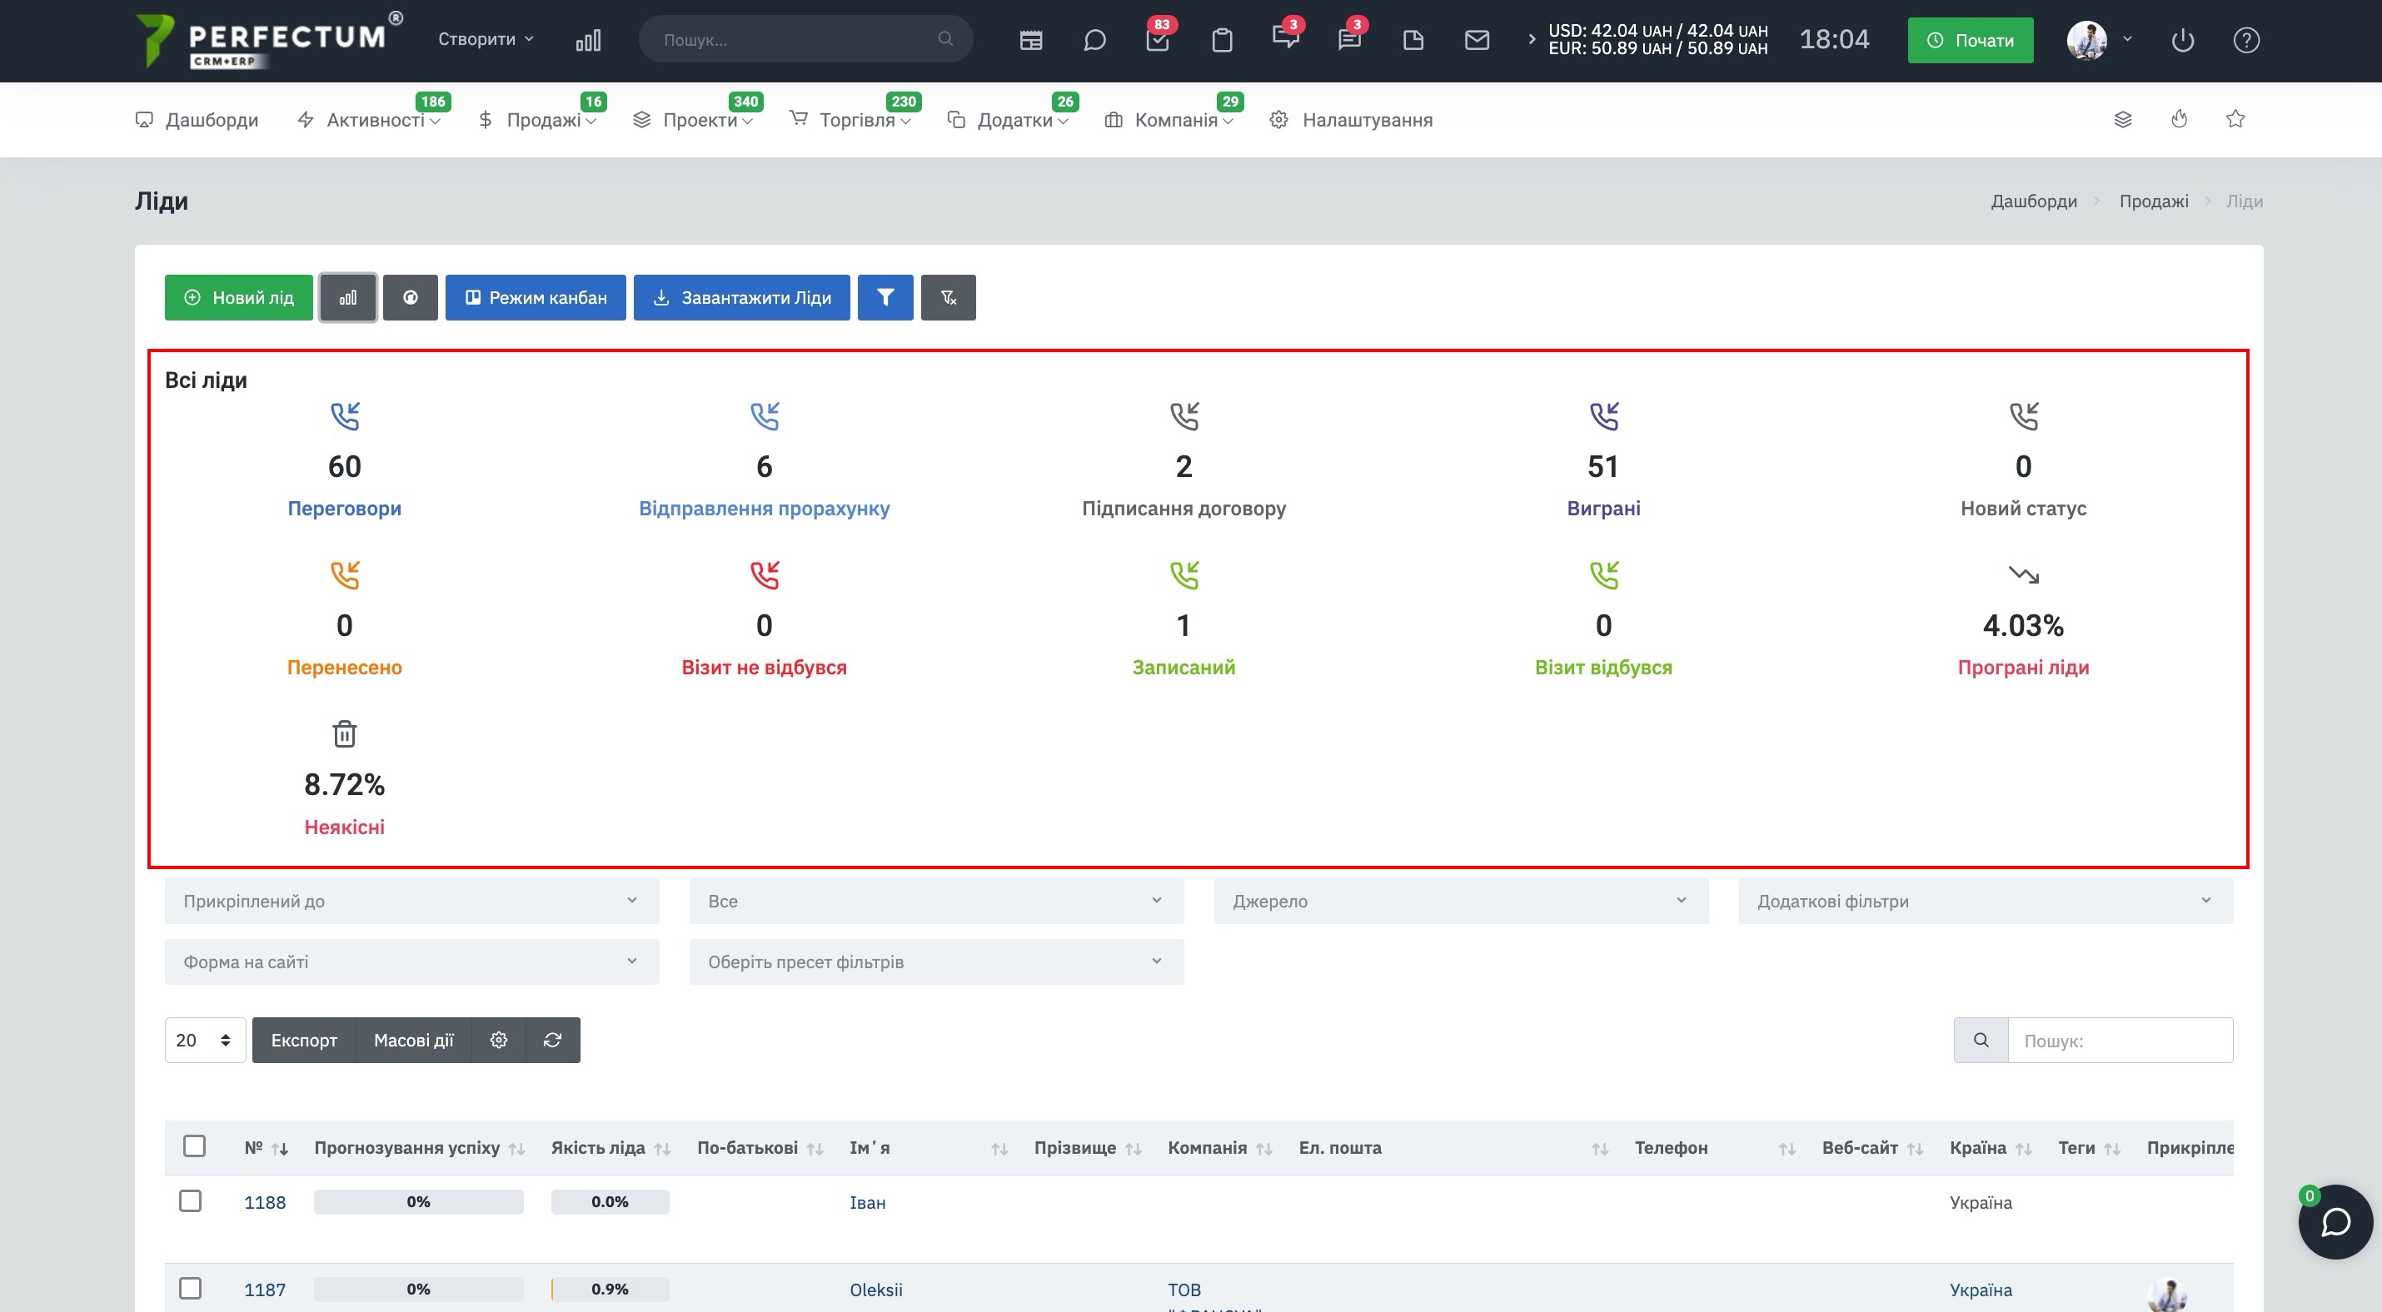
Task: Check the box for lead 1188
Action: coord(191,1201)
